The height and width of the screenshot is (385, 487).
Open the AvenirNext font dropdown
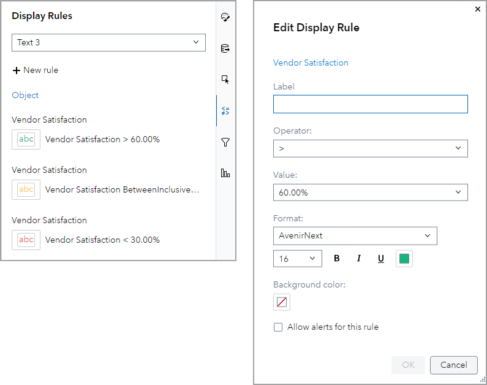[355, 235]
